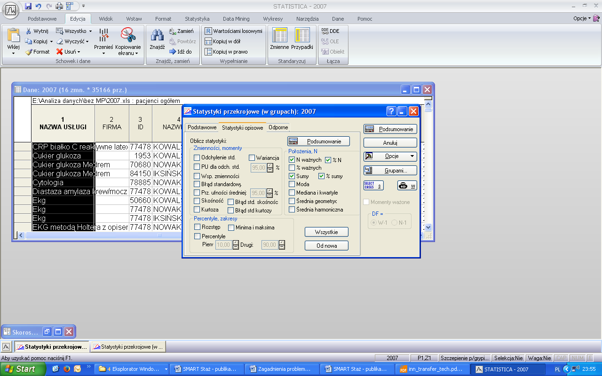
Task: Click the data window vertical scrollbar
Action: 428,164
